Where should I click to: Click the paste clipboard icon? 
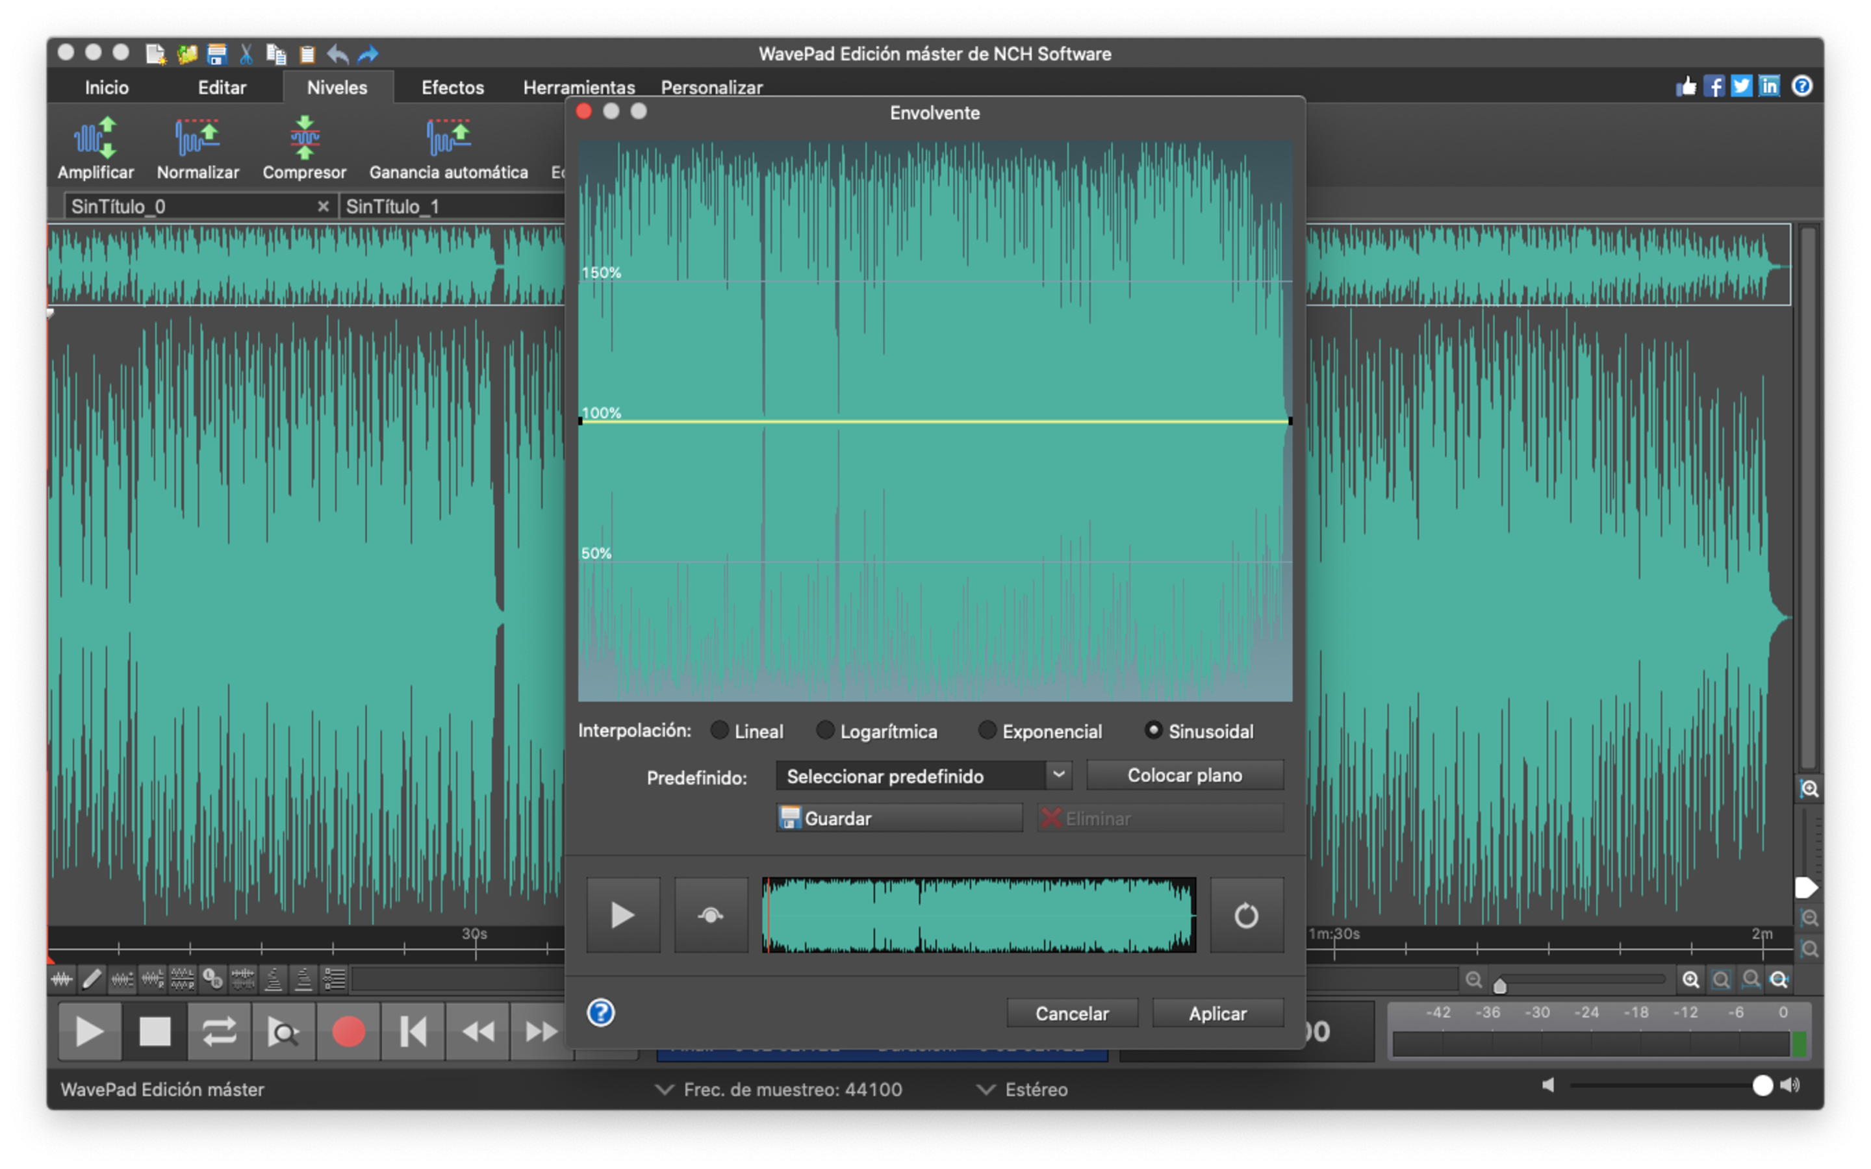pos(307,54)
